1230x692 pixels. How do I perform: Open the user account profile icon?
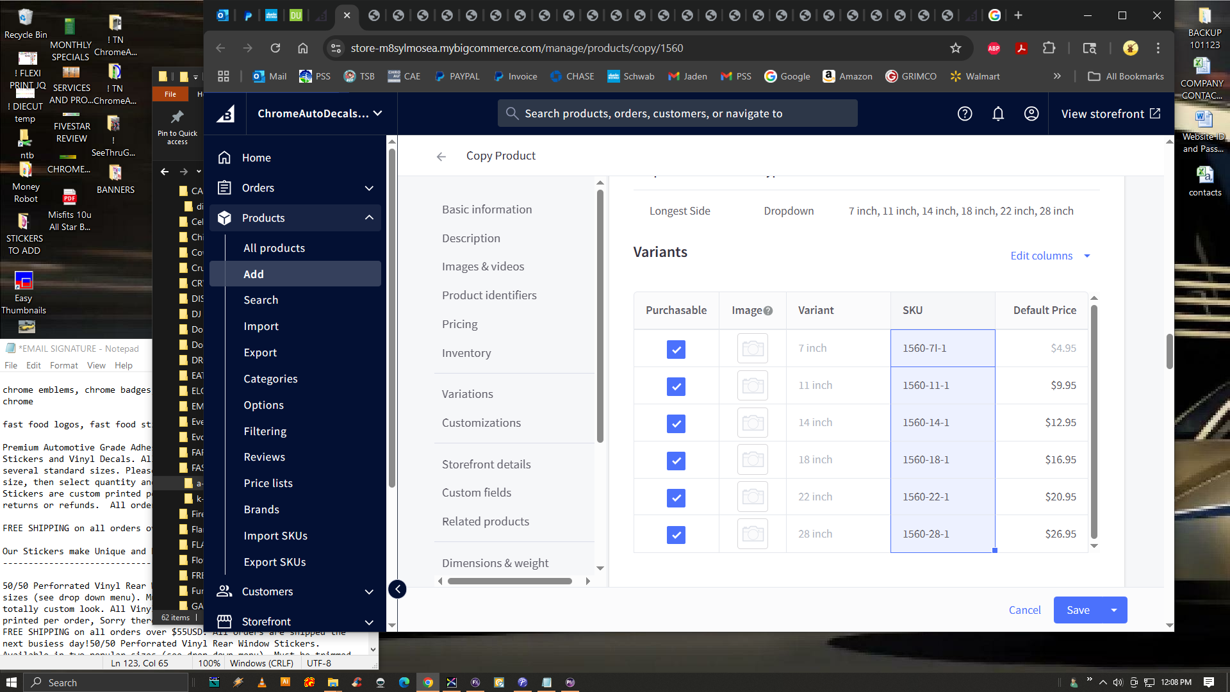[1031, 113]
